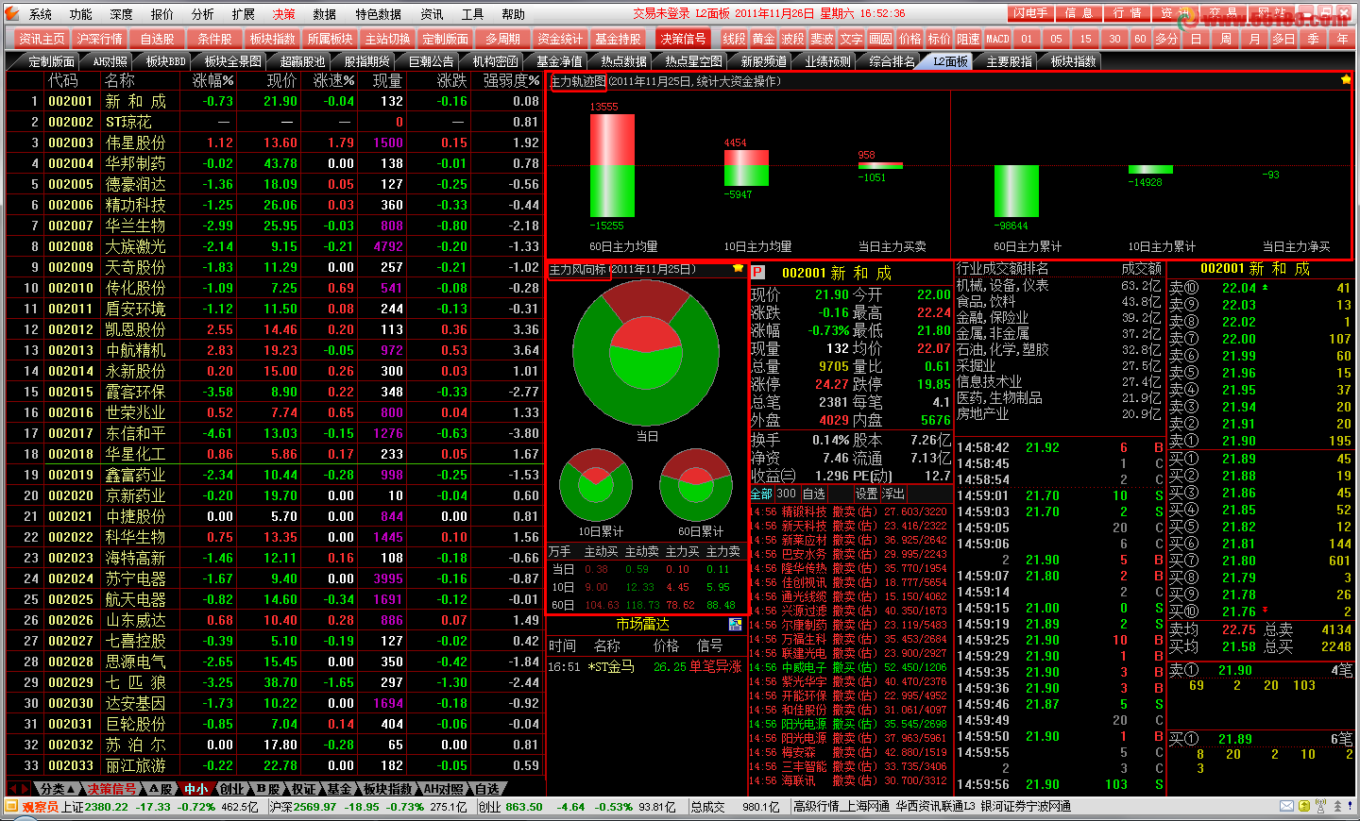Click the 市场雷达 settings icon

[735, 625]
